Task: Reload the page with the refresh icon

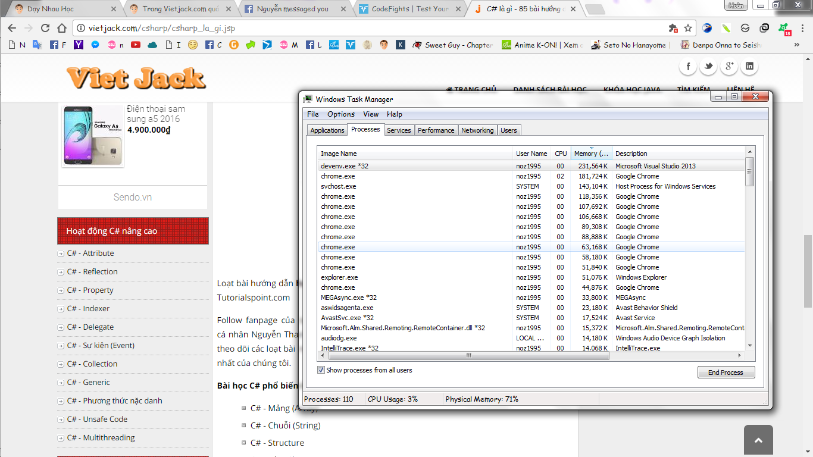Action: pyautogui.click(x=45, y=28)
